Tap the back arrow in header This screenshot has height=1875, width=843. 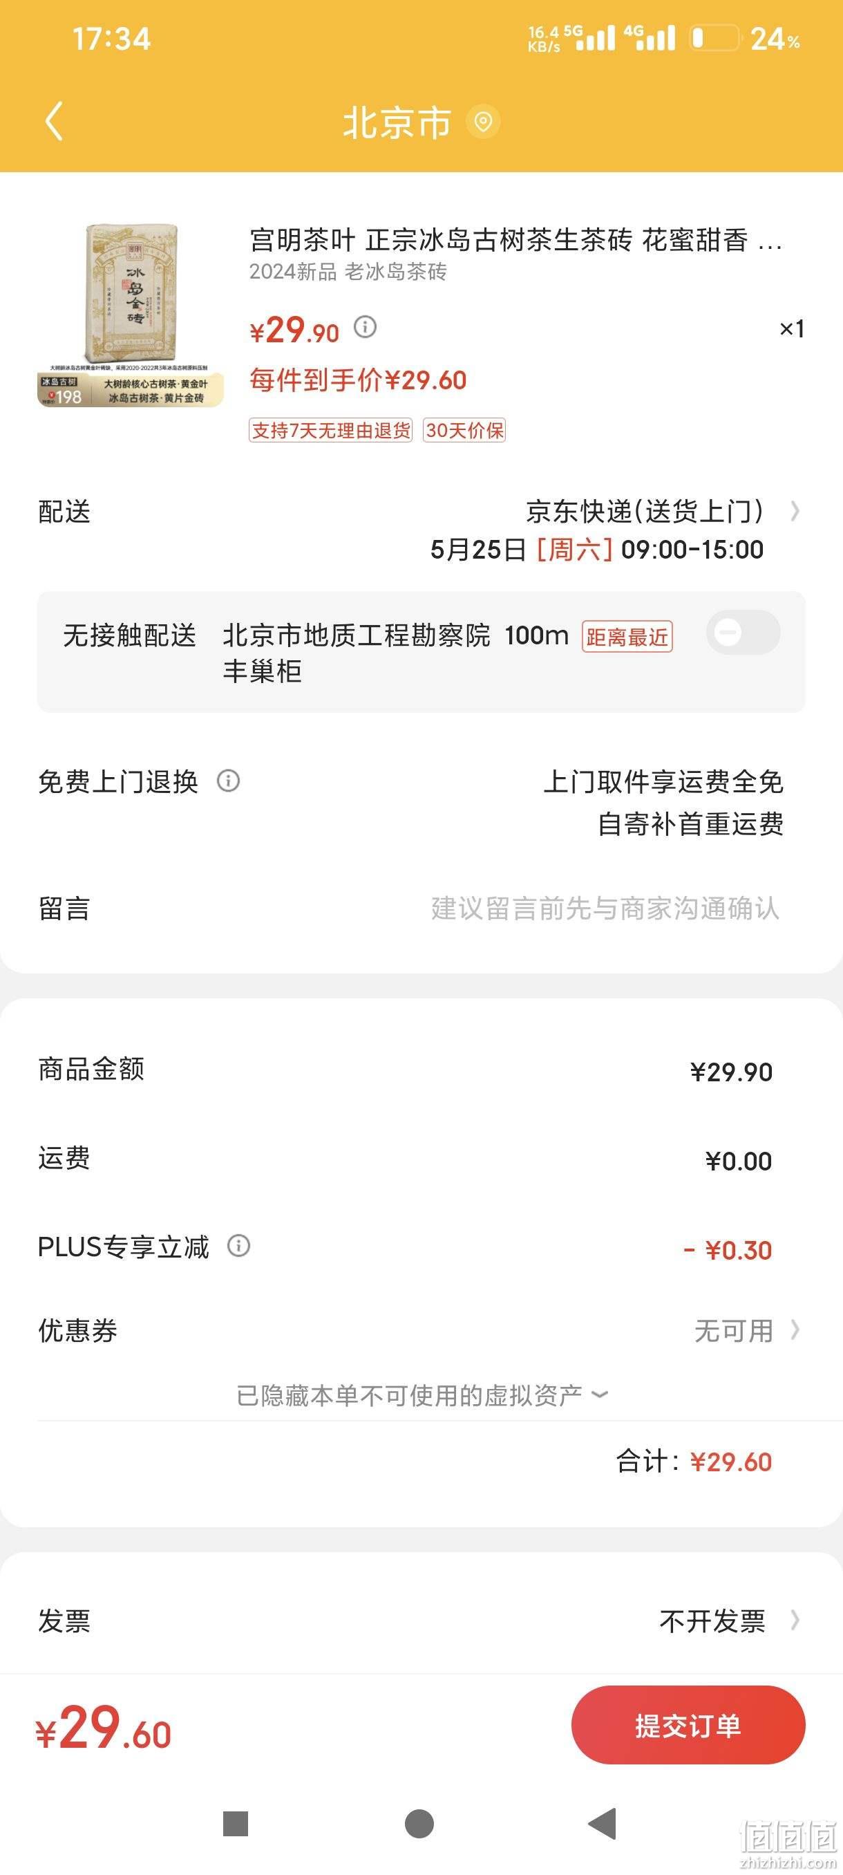click(x=55, y=121)
